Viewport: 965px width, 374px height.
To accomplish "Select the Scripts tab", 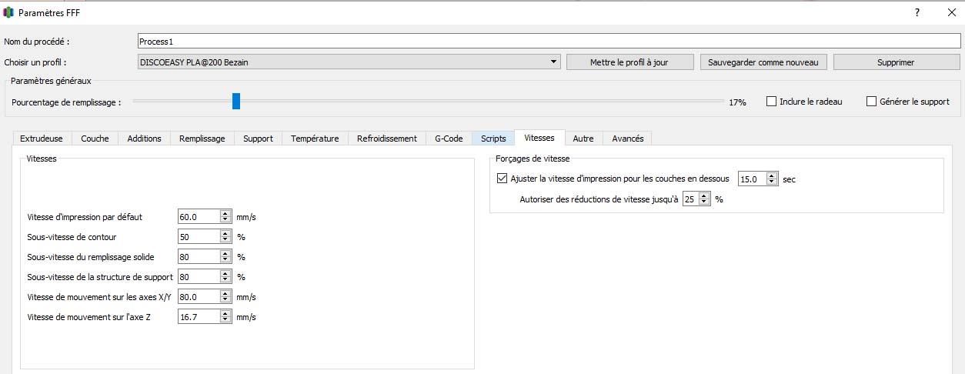I will [x=493, y=139].
